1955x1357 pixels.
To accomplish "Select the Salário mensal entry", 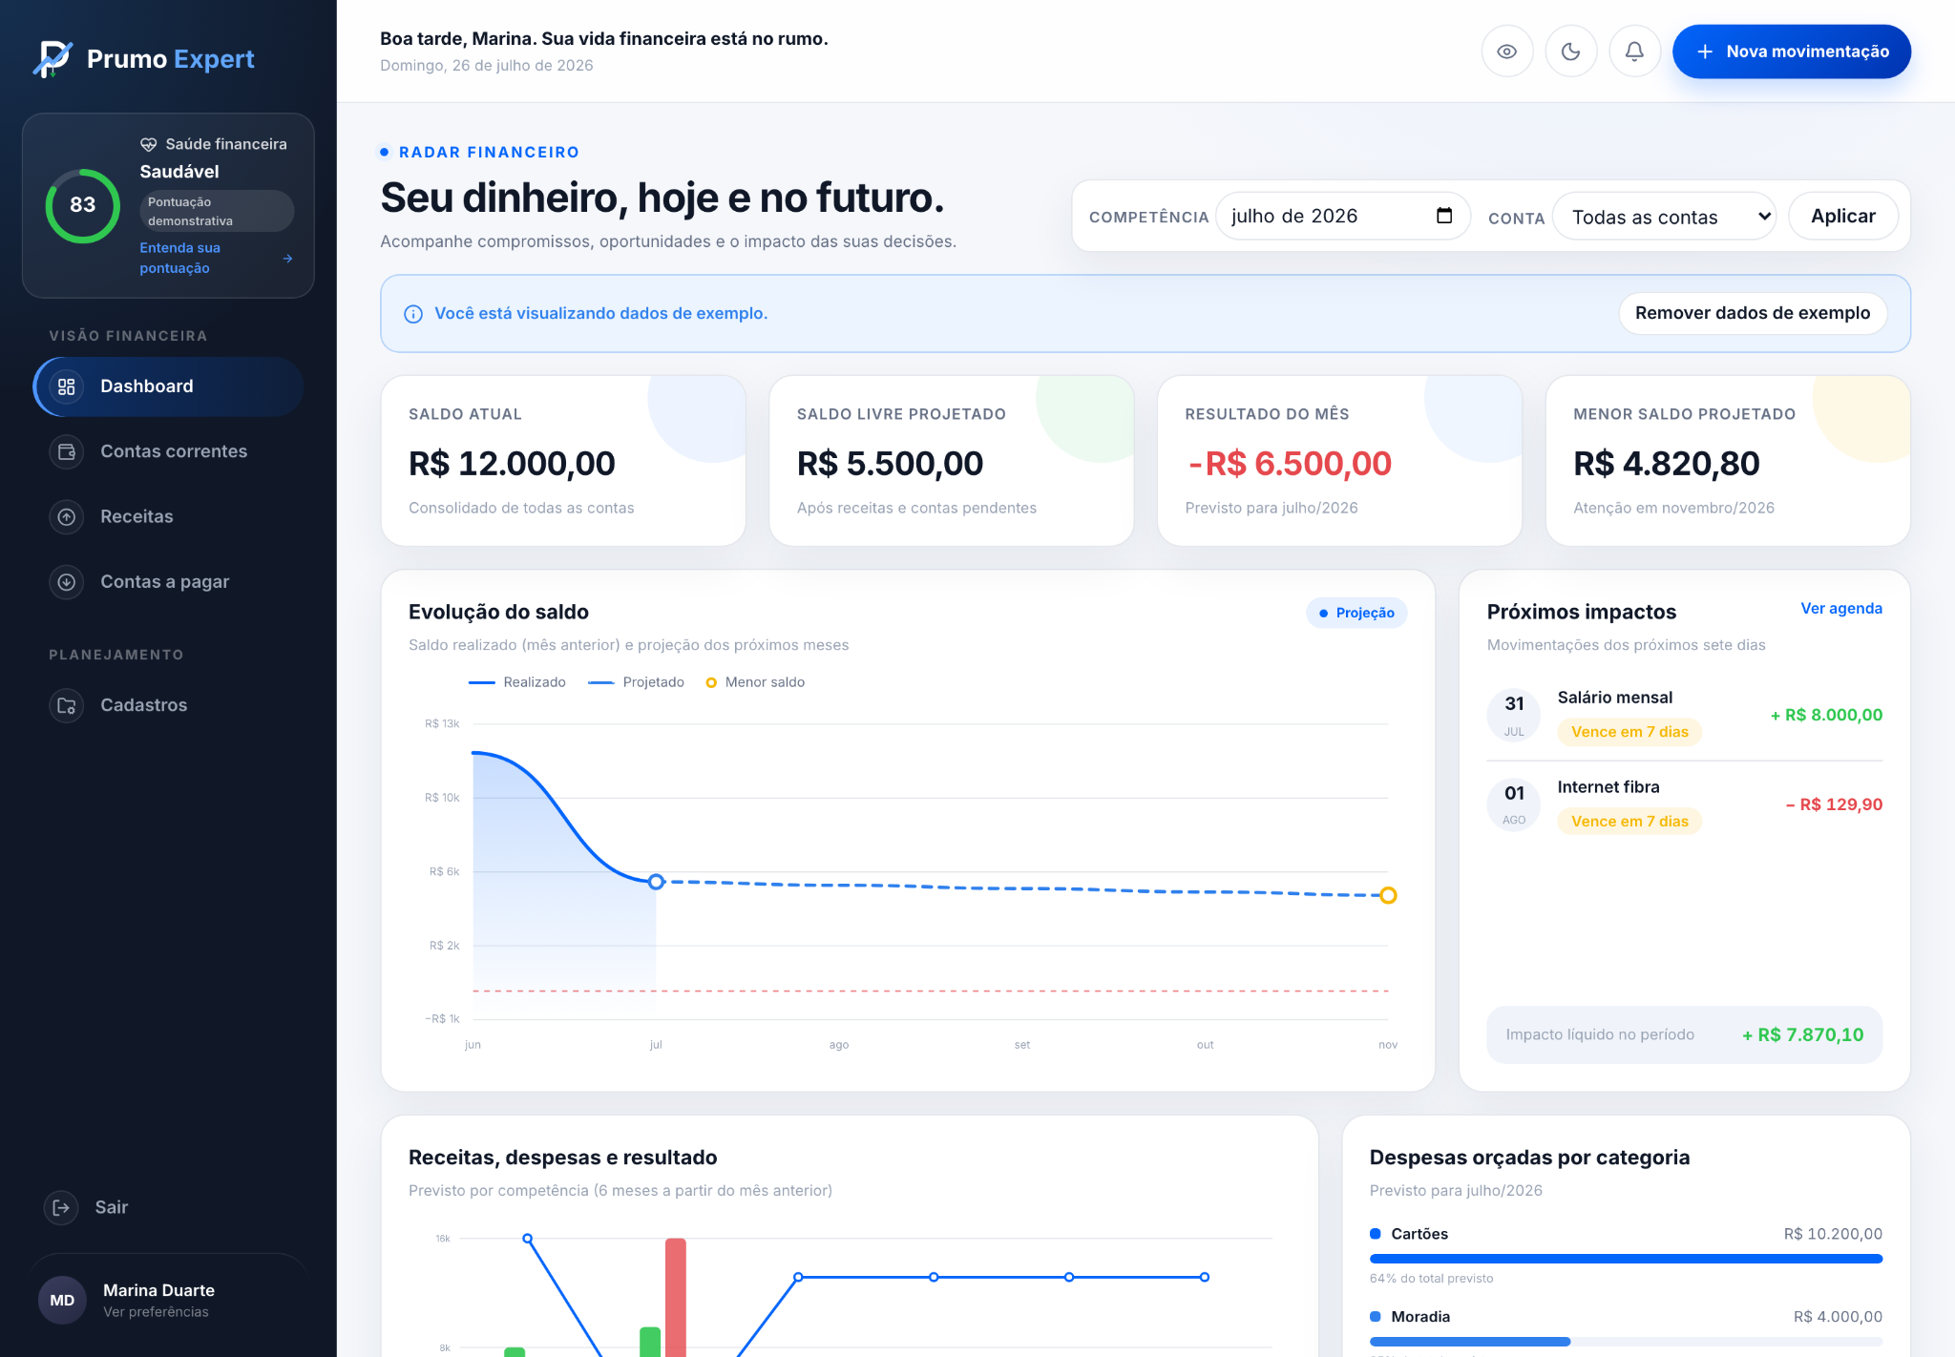I will point(1685,715).
